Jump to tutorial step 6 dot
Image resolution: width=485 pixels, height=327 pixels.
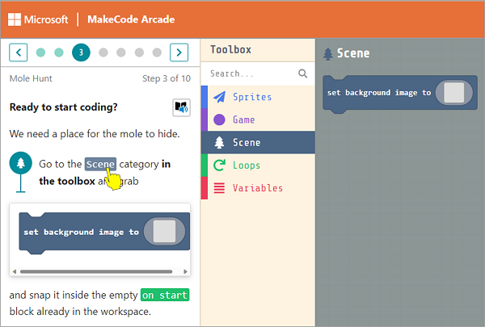[139, 52]
